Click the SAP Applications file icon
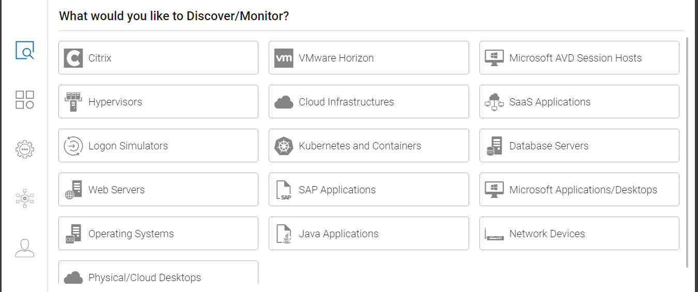Screen dimensions: 698x292 pyautogui.click(x=284, y=190)
